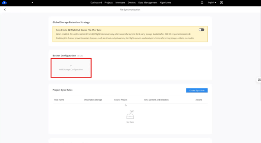The height and width of the screenshot is (143, 261).
Task: Select Members in the top navigation
Action: 120,2
